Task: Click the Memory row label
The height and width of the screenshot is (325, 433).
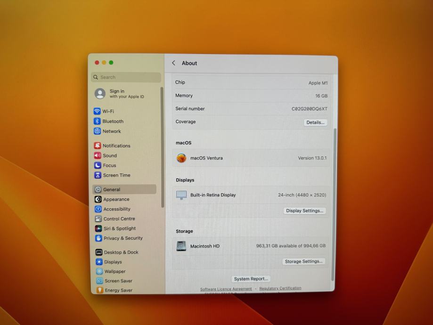Action: (x=184, y=96)
